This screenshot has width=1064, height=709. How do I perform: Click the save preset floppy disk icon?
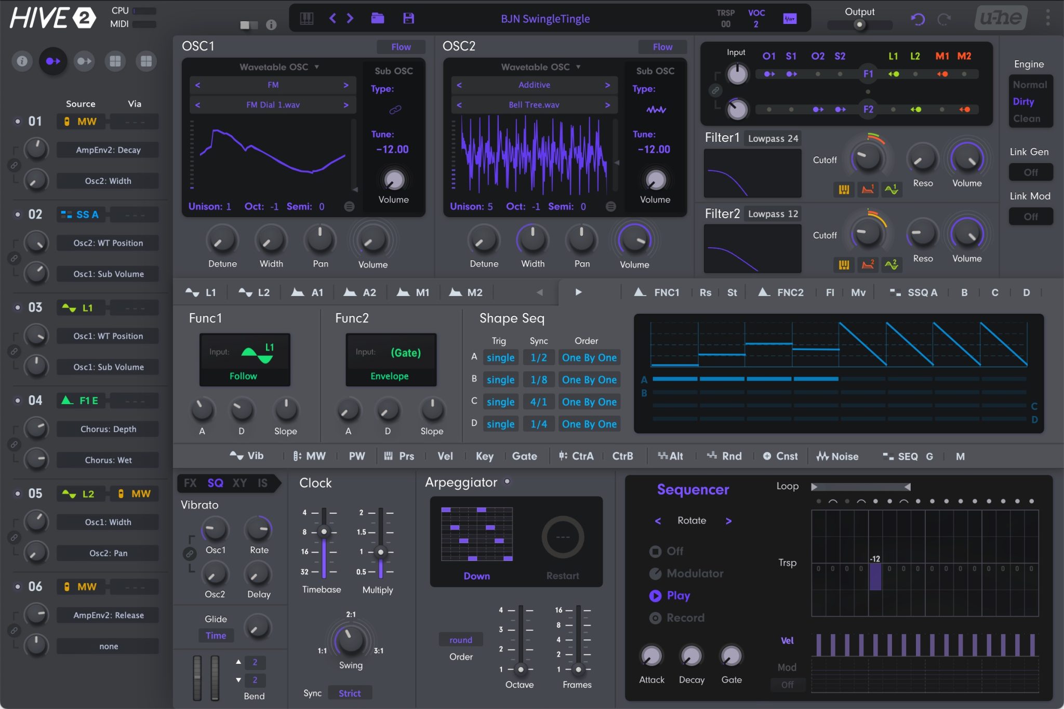408,19
